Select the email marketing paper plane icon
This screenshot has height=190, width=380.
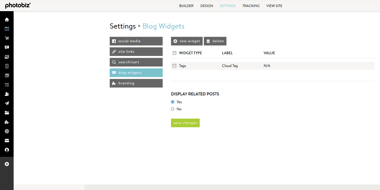pos(7,103)
